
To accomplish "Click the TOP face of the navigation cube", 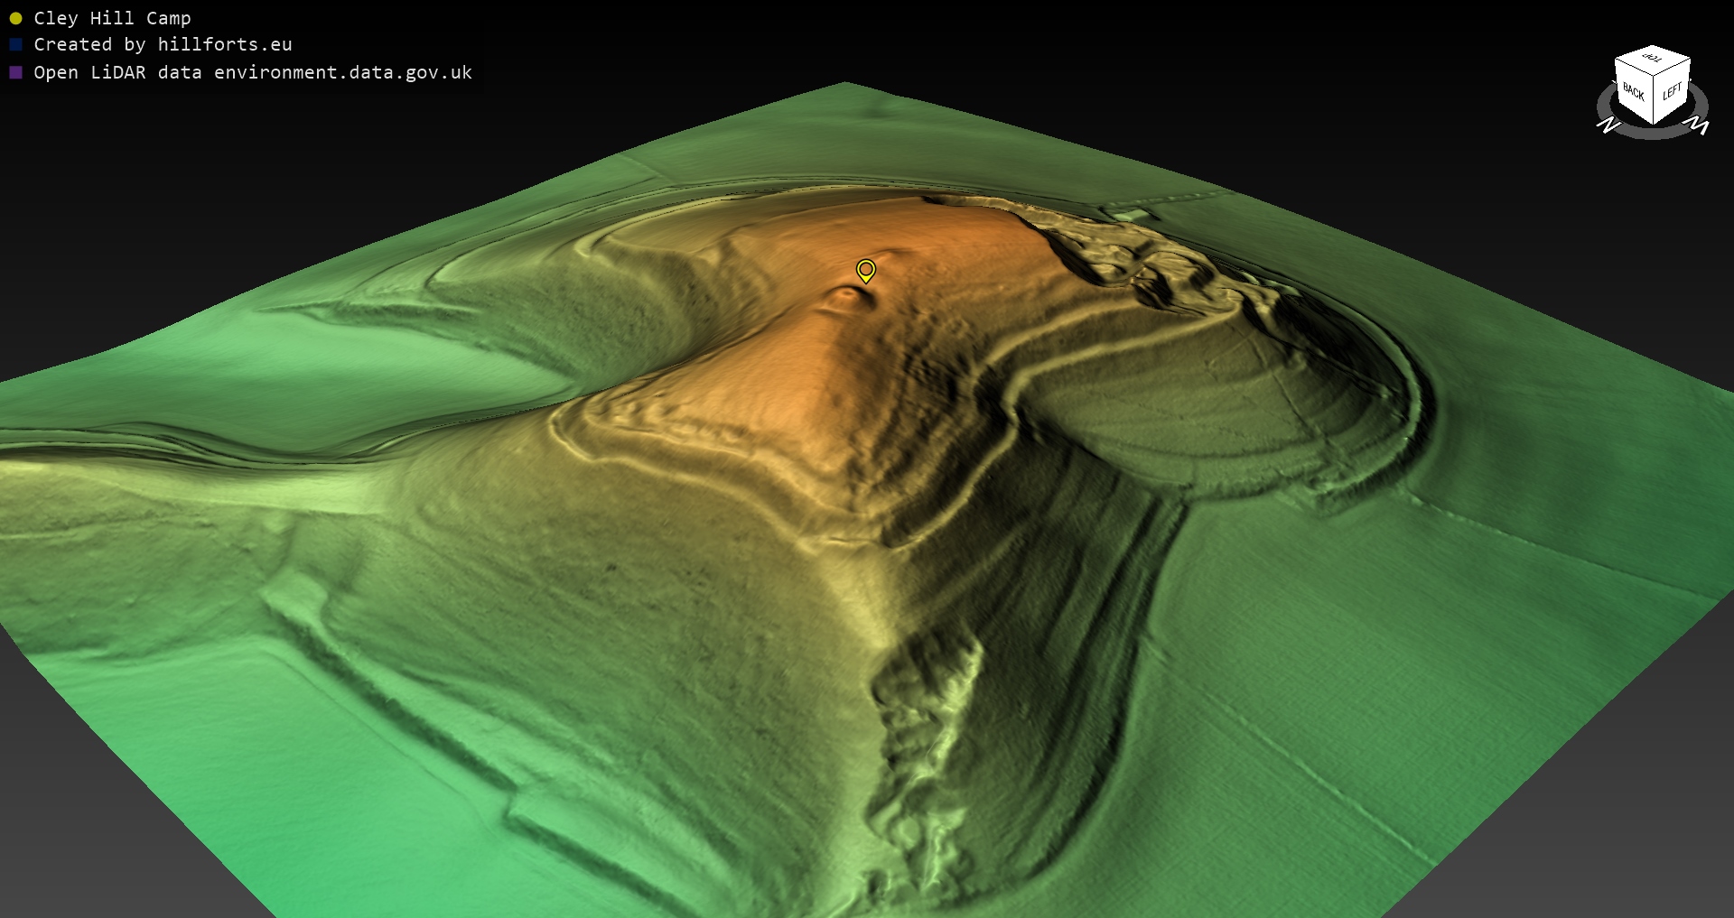I will (x=1652, y=58).
